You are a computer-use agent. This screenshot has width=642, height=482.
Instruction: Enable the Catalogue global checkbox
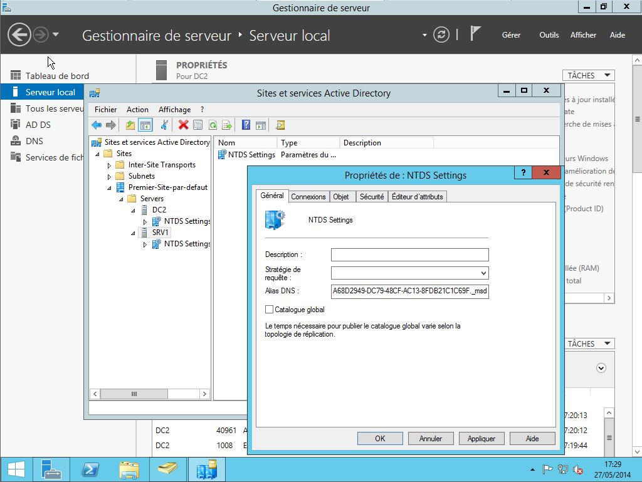coord(269,310)
